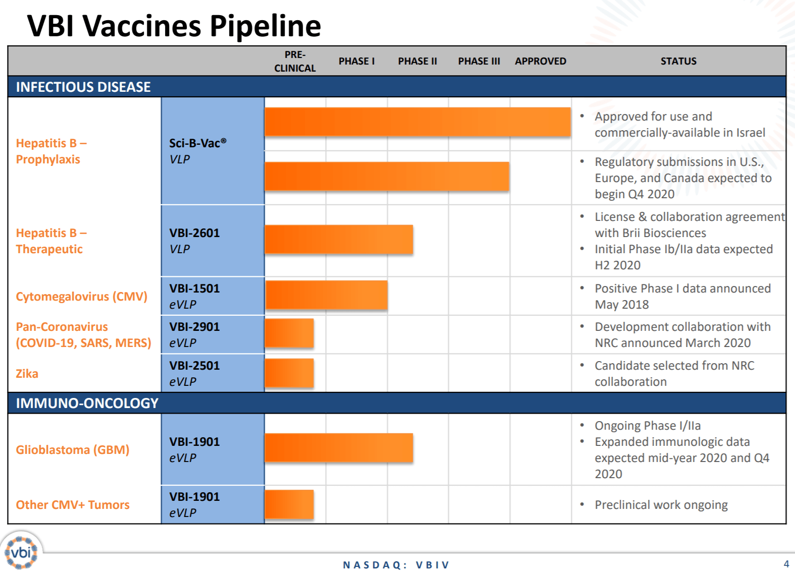The image size is (795, 576).
Task: Click "Expanded immunologic data expected" status
Action: 682,458
